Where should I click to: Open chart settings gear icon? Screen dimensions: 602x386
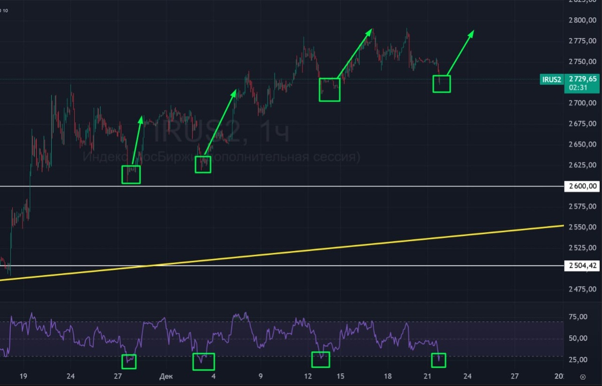(582, 376)
